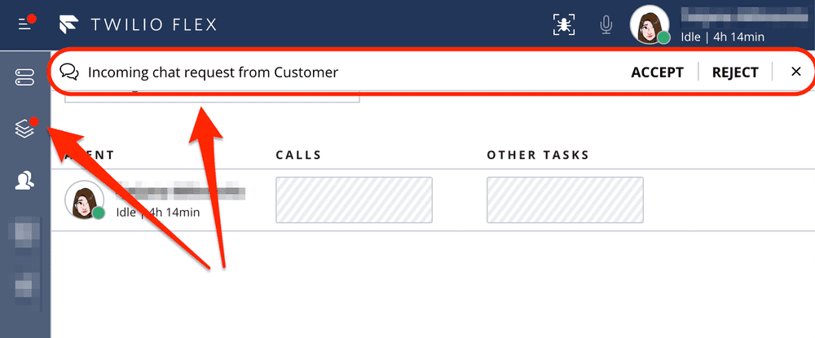Reject the incoming chat request
The width and height of the screenshot is (815, 338).
coord(735,72)
